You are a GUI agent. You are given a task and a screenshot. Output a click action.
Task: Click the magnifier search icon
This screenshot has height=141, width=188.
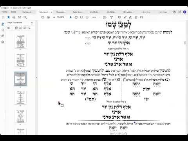(25, 17)
